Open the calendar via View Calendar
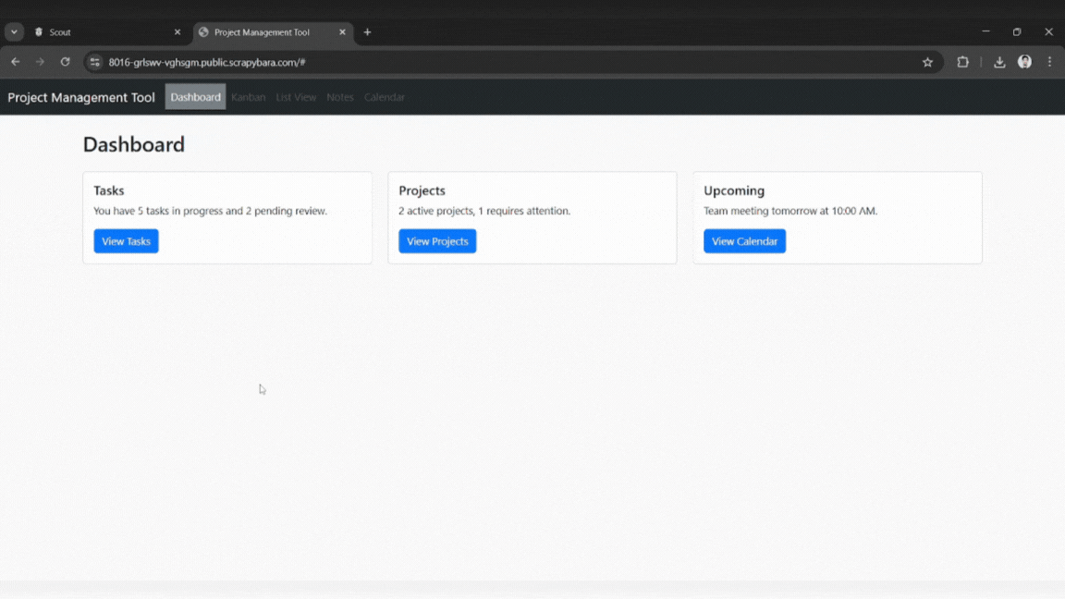This screenshot has width=1065, height=599. (x=744, y=240)
